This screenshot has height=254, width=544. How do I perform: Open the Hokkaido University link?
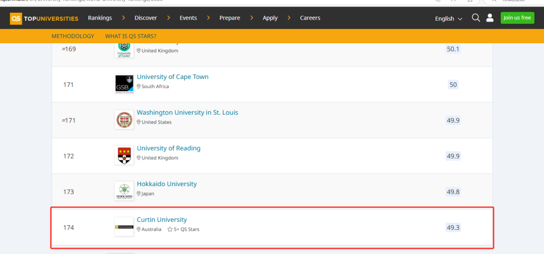pyautogui.click(x=167, y=184)
